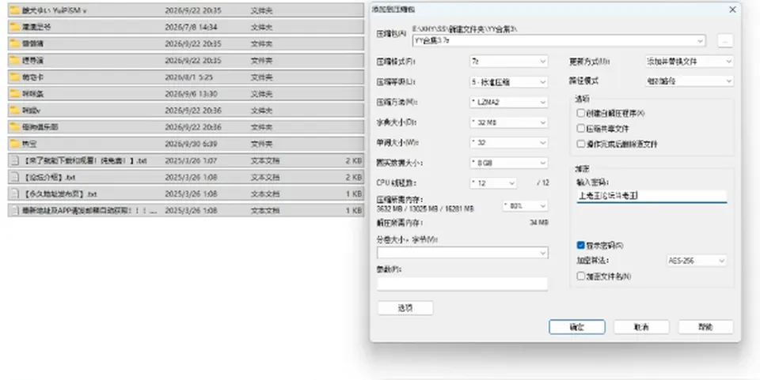Click the 2025/3/26 1:07 date cell
Screen dimensions: 760x380
click(x=191, y=160)
